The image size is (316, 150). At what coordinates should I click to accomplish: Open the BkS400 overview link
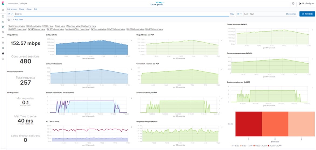[x=36, y=29]
